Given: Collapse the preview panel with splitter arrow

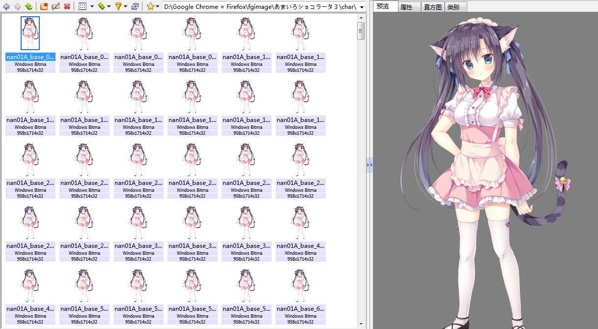Looking at the screenshot, I should pyautogui.click(x=370, y=165).
